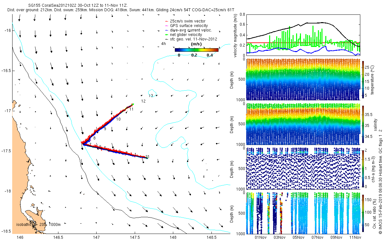Click the chl-a colorbar

pyautogui.click(x=363, y=168)
